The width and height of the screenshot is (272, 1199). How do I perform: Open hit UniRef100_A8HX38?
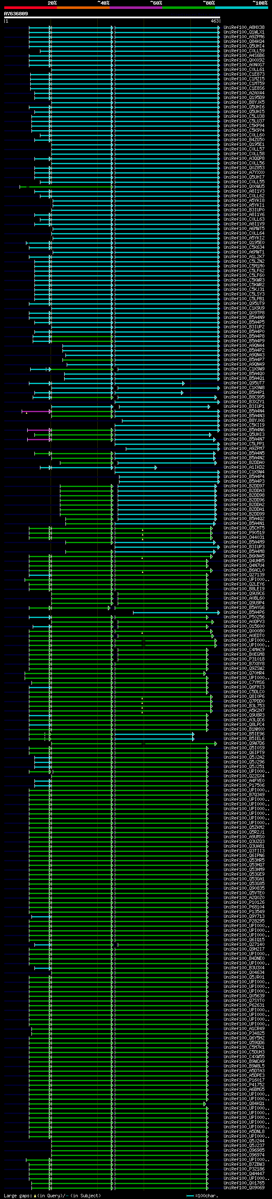[x=244, y=28]
